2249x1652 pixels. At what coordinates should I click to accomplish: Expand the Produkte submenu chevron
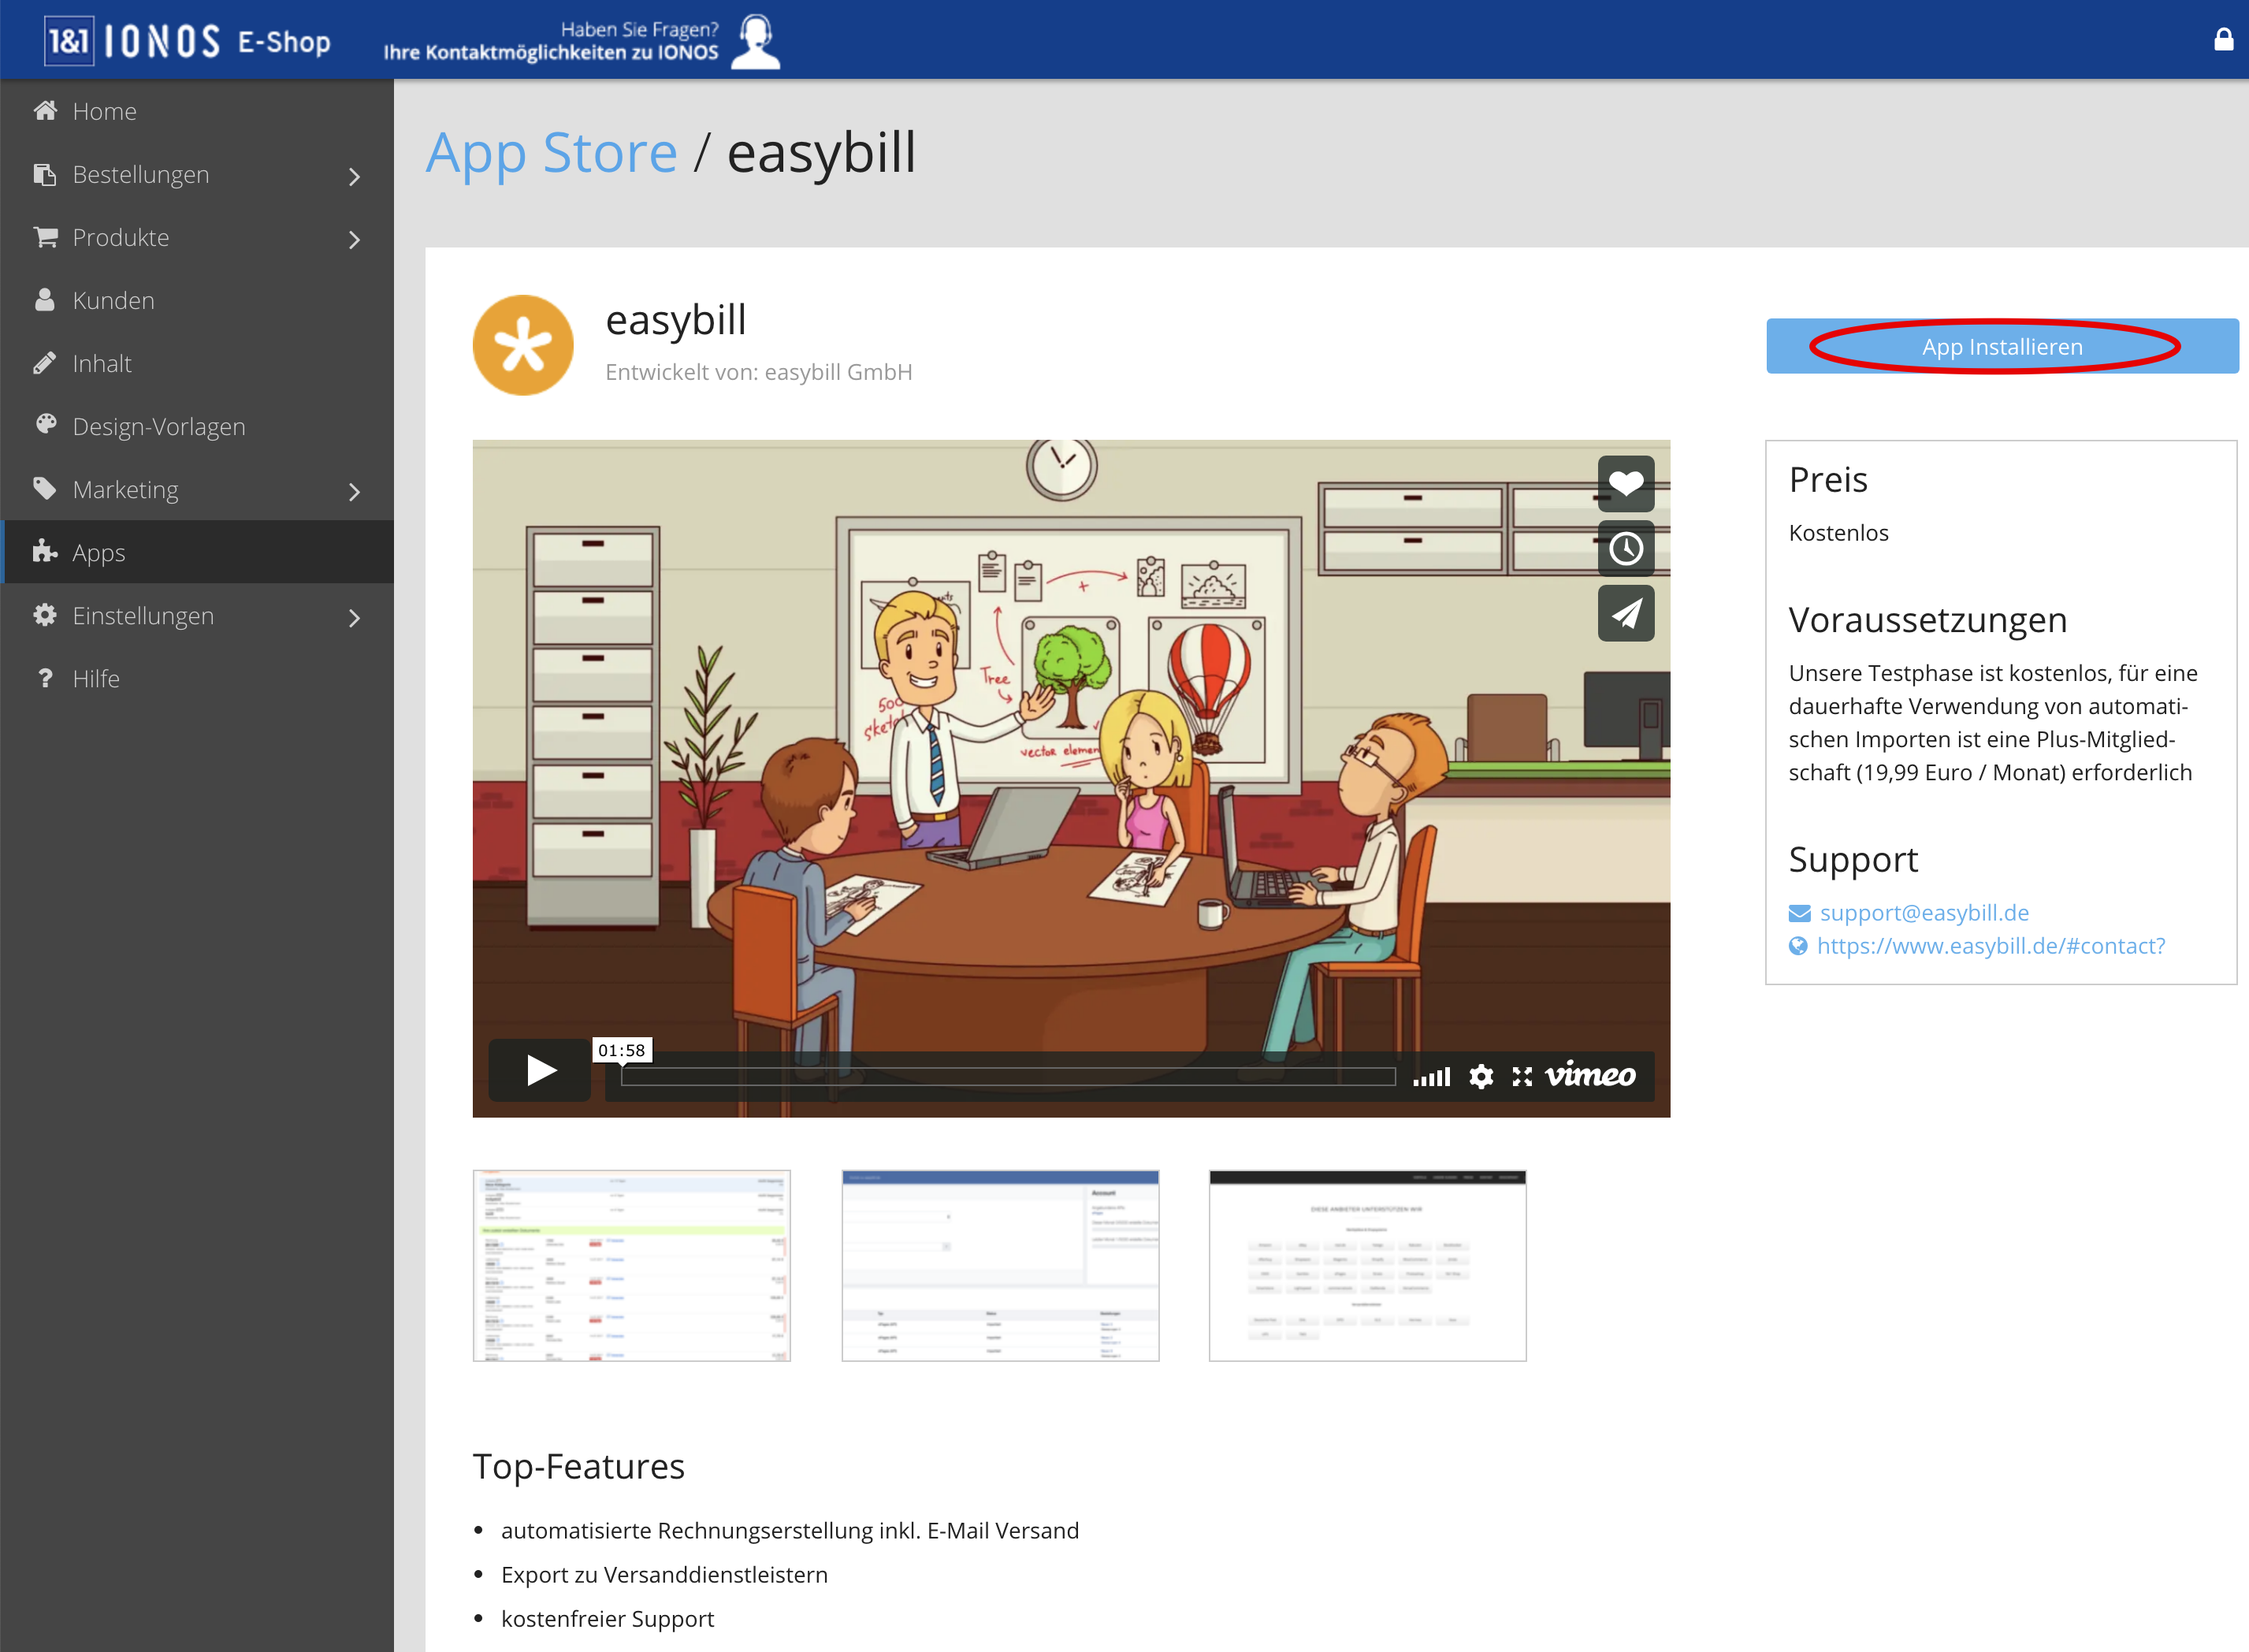[355, 239]
